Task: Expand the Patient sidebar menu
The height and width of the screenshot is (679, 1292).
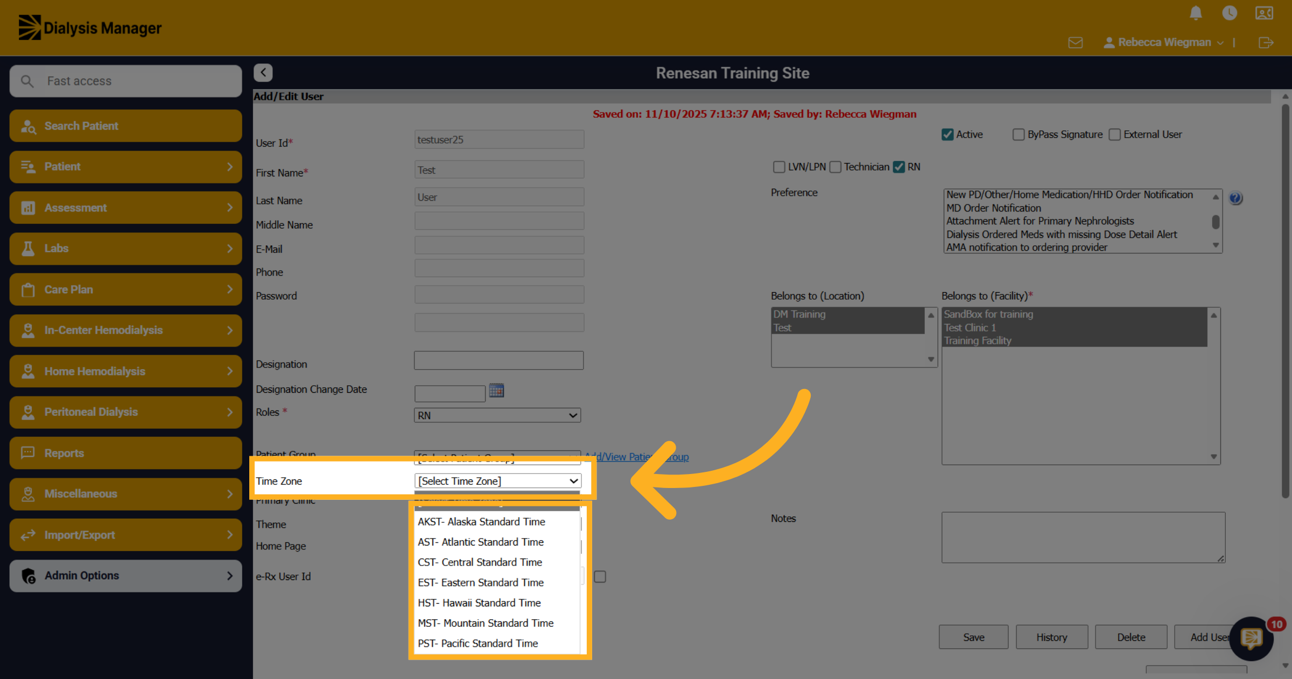Action: pyautogui.click(x=125, y=167)
